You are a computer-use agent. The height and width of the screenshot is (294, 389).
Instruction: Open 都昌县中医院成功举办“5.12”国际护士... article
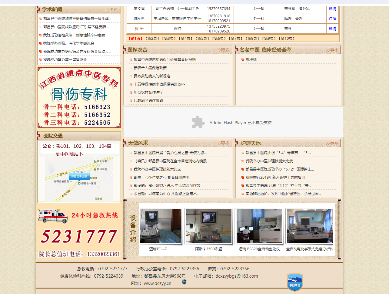coord(280,169)
